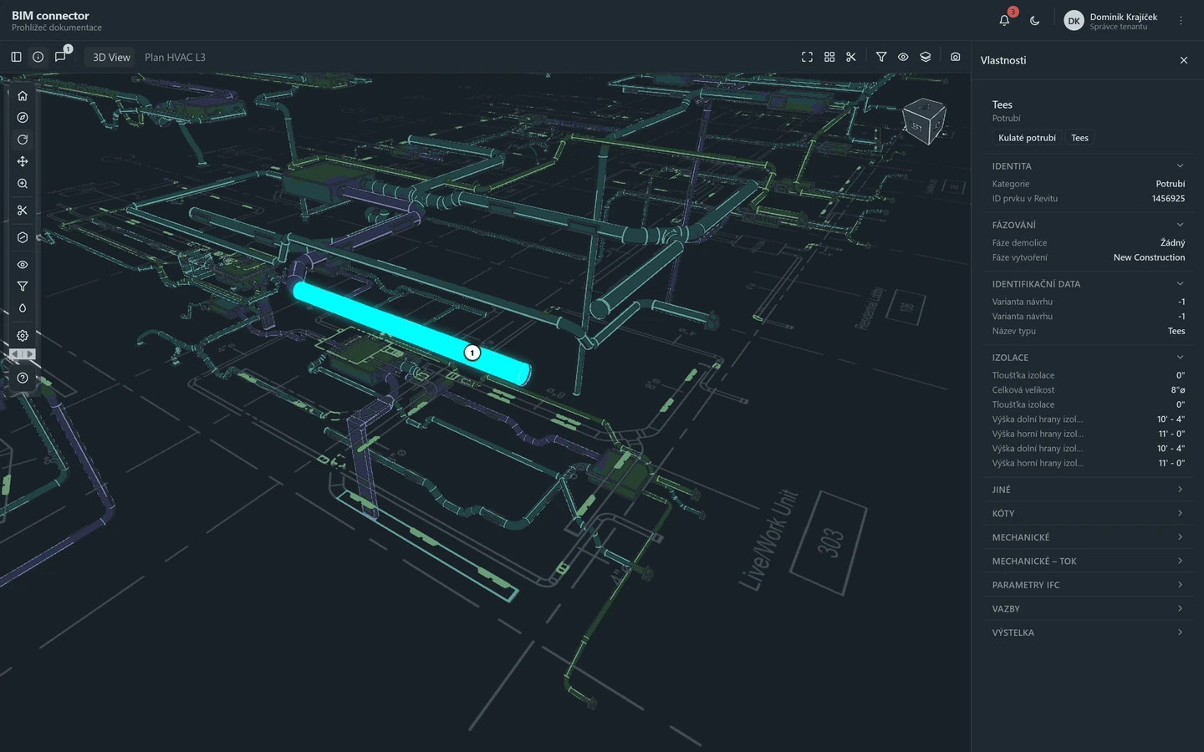The image size is (1204, 752).
Task: Pick the scissors section tool in left toolbar
Action: [x=23, y=211]
